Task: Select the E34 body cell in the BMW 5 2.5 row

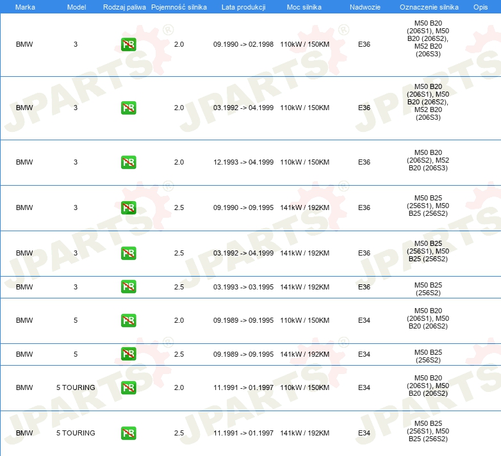Action: pos(364,354)
